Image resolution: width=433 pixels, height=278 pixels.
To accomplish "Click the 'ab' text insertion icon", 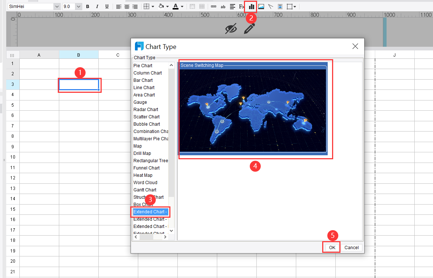I will (x=223, y=6).
